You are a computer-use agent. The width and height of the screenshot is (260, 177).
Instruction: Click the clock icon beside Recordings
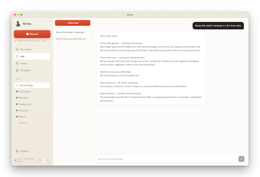click(17, 49)
